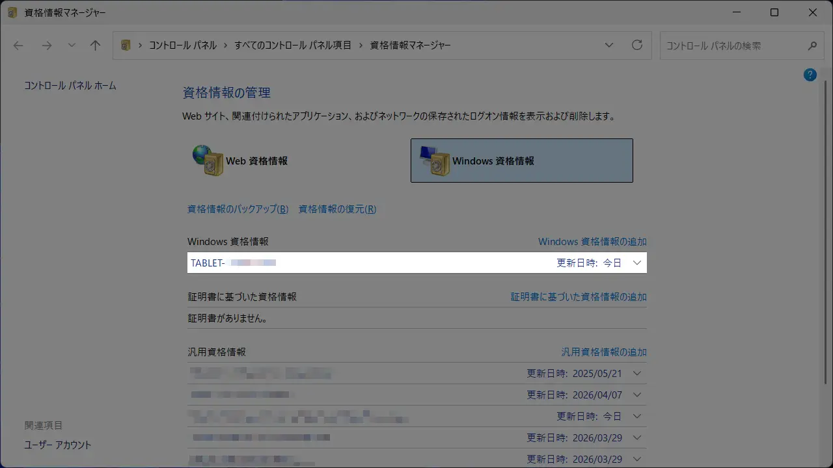Open ユーザー アカウント related link
The height and width of the screenshot is (468, 833).
point(58,445)
